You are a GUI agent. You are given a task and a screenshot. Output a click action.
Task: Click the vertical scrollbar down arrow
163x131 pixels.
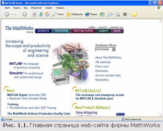click(160, 115)
